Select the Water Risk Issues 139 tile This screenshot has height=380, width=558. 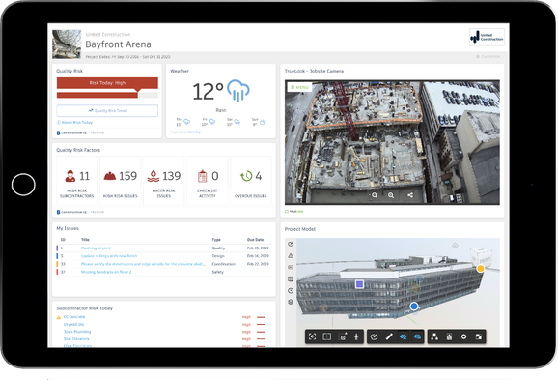[x=164, y=181]
